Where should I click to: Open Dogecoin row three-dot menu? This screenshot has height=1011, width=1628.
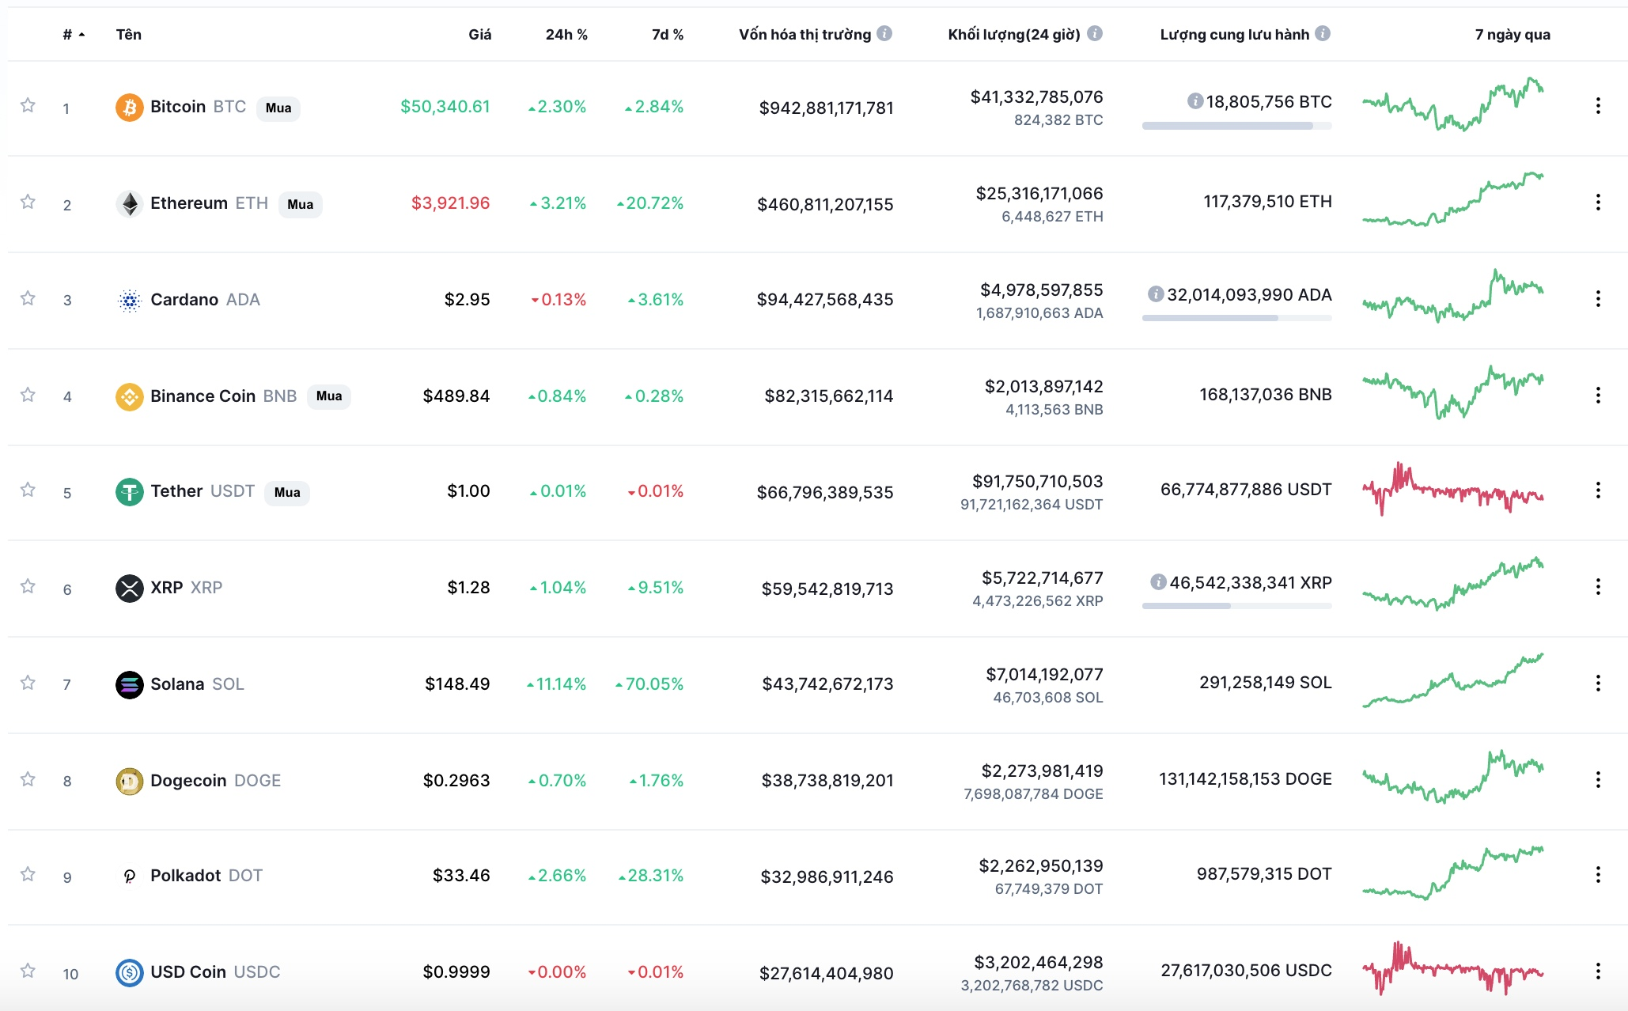(1598, 780)
